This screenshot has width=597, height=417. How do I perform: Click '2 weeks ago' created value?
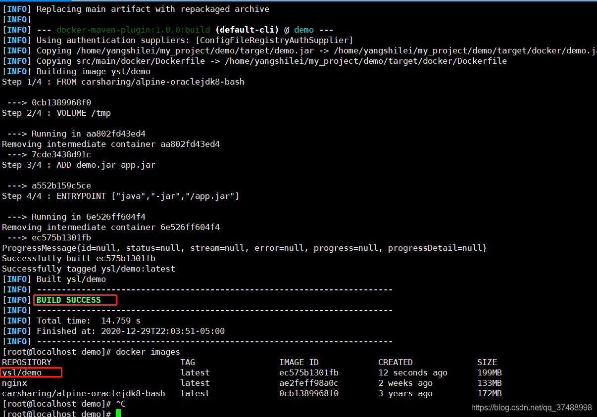click(x=405, y=383)
